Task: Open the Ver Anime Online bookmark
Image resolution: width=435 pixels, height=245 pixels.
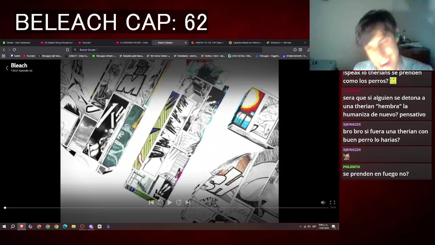Action: click(x=158, y=56)
